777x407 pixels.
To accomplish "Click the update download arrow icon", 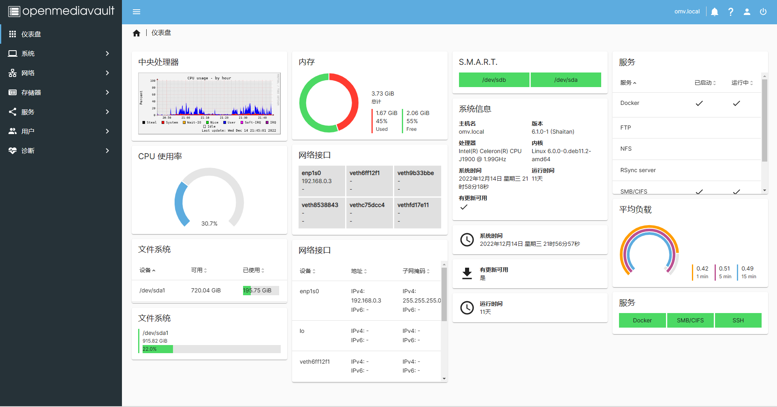I will click(467, 274).
